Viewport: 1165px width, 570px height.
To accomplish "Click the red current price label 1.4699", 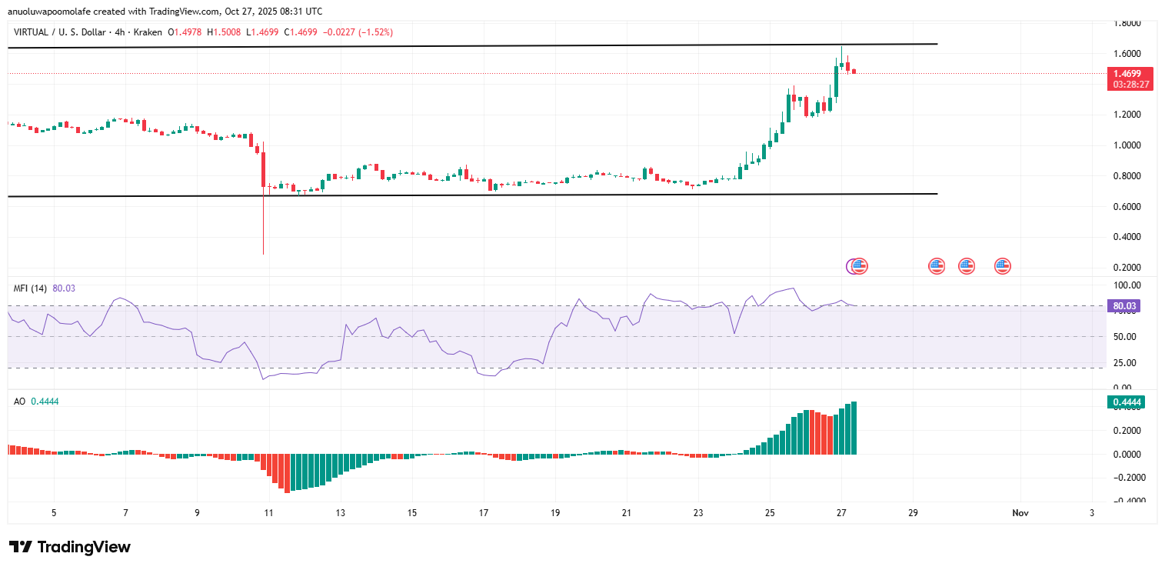I will click(x=1123, y=74).
